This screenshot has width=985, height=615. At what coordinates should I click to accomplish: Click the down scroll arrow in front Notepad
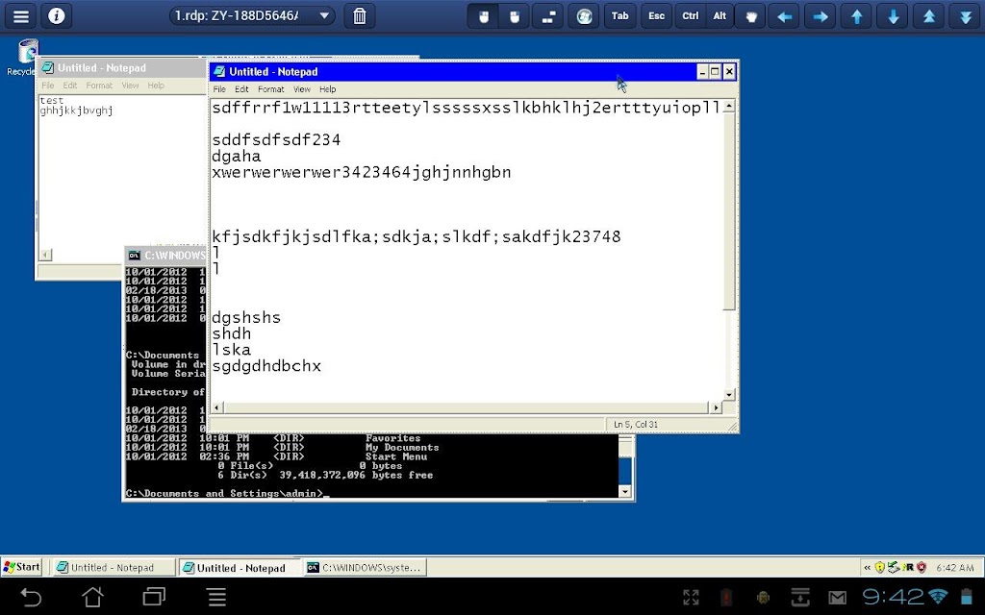coord(729,395)
